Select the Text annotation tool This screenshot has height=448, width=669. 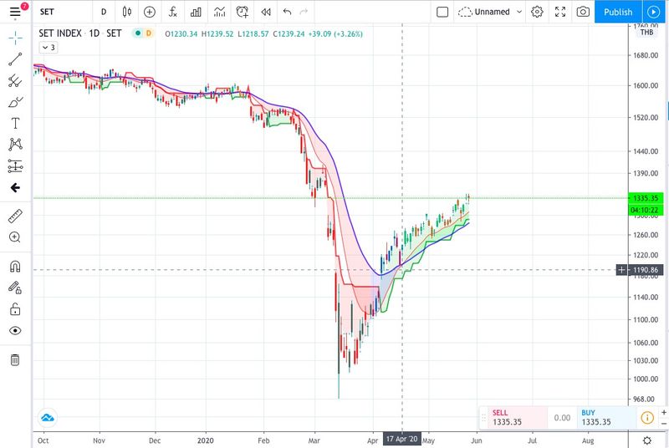tap(15, 123)
